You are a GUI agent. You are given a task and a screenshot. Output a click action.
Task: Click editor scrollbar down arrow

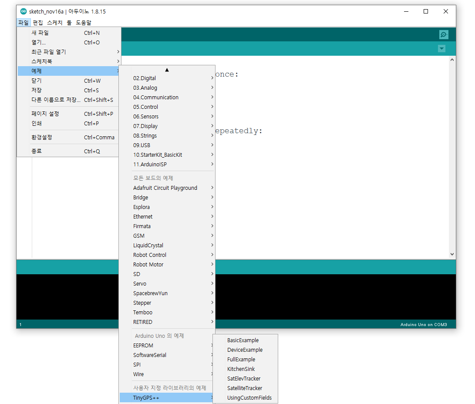pos(452,254)
